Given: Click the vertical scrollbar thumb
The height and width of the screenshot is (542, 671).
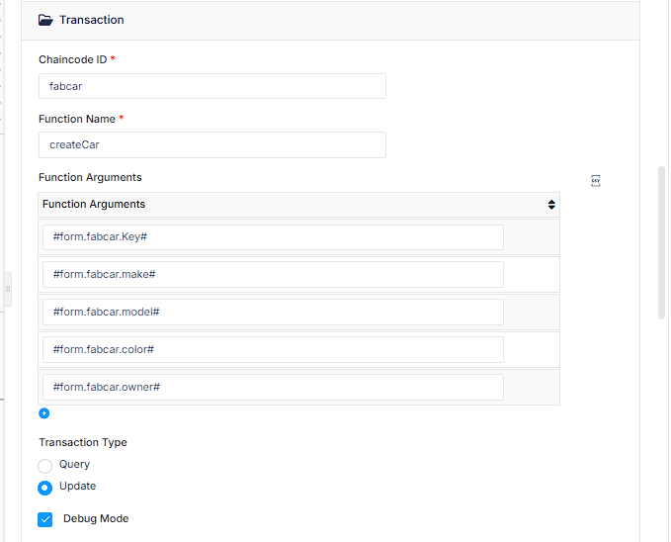Looking at the screenshot, I should 661,242.
